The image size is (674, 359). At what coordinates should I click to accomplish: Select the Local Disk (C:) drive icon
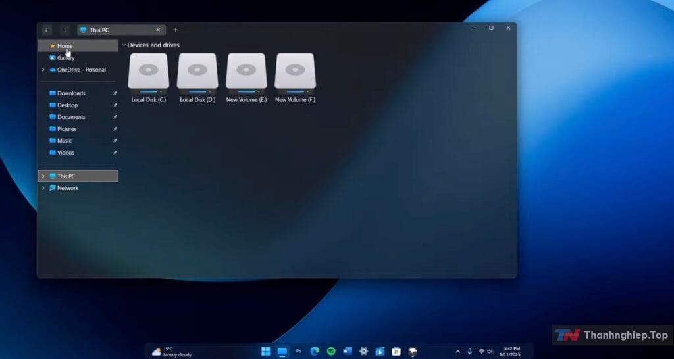[148, 74]
